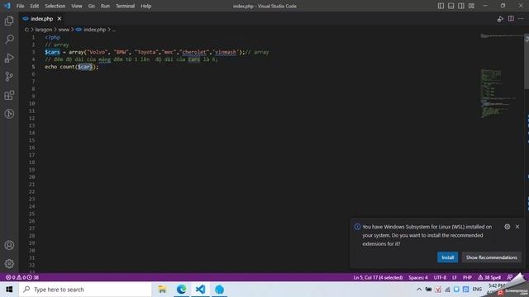Open the Help menu
The width and height of the screenshot is (529, 297).
(x=145, y=6)
